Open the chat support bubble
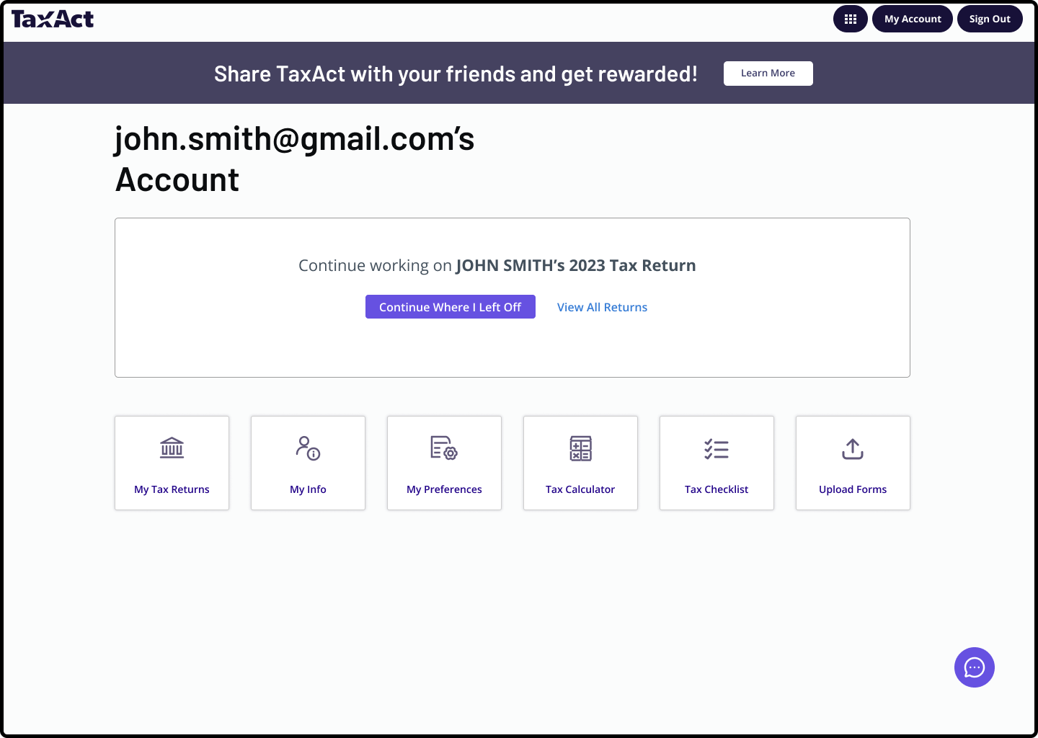This screenshot has width=1038, height=738. pos(974,667)
